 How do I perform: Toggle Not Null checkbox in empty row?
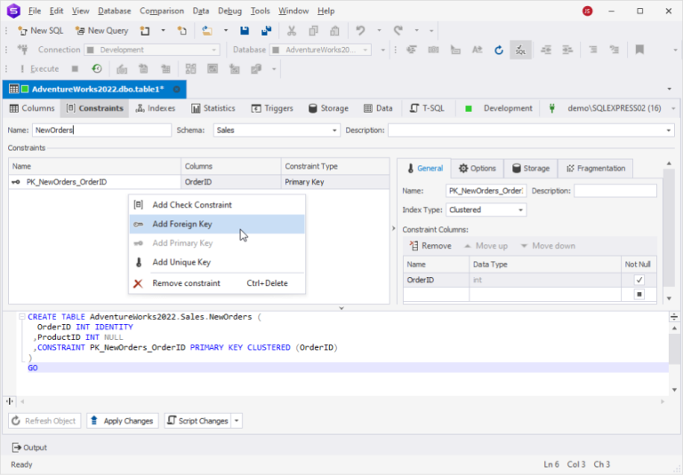point(639,294)
